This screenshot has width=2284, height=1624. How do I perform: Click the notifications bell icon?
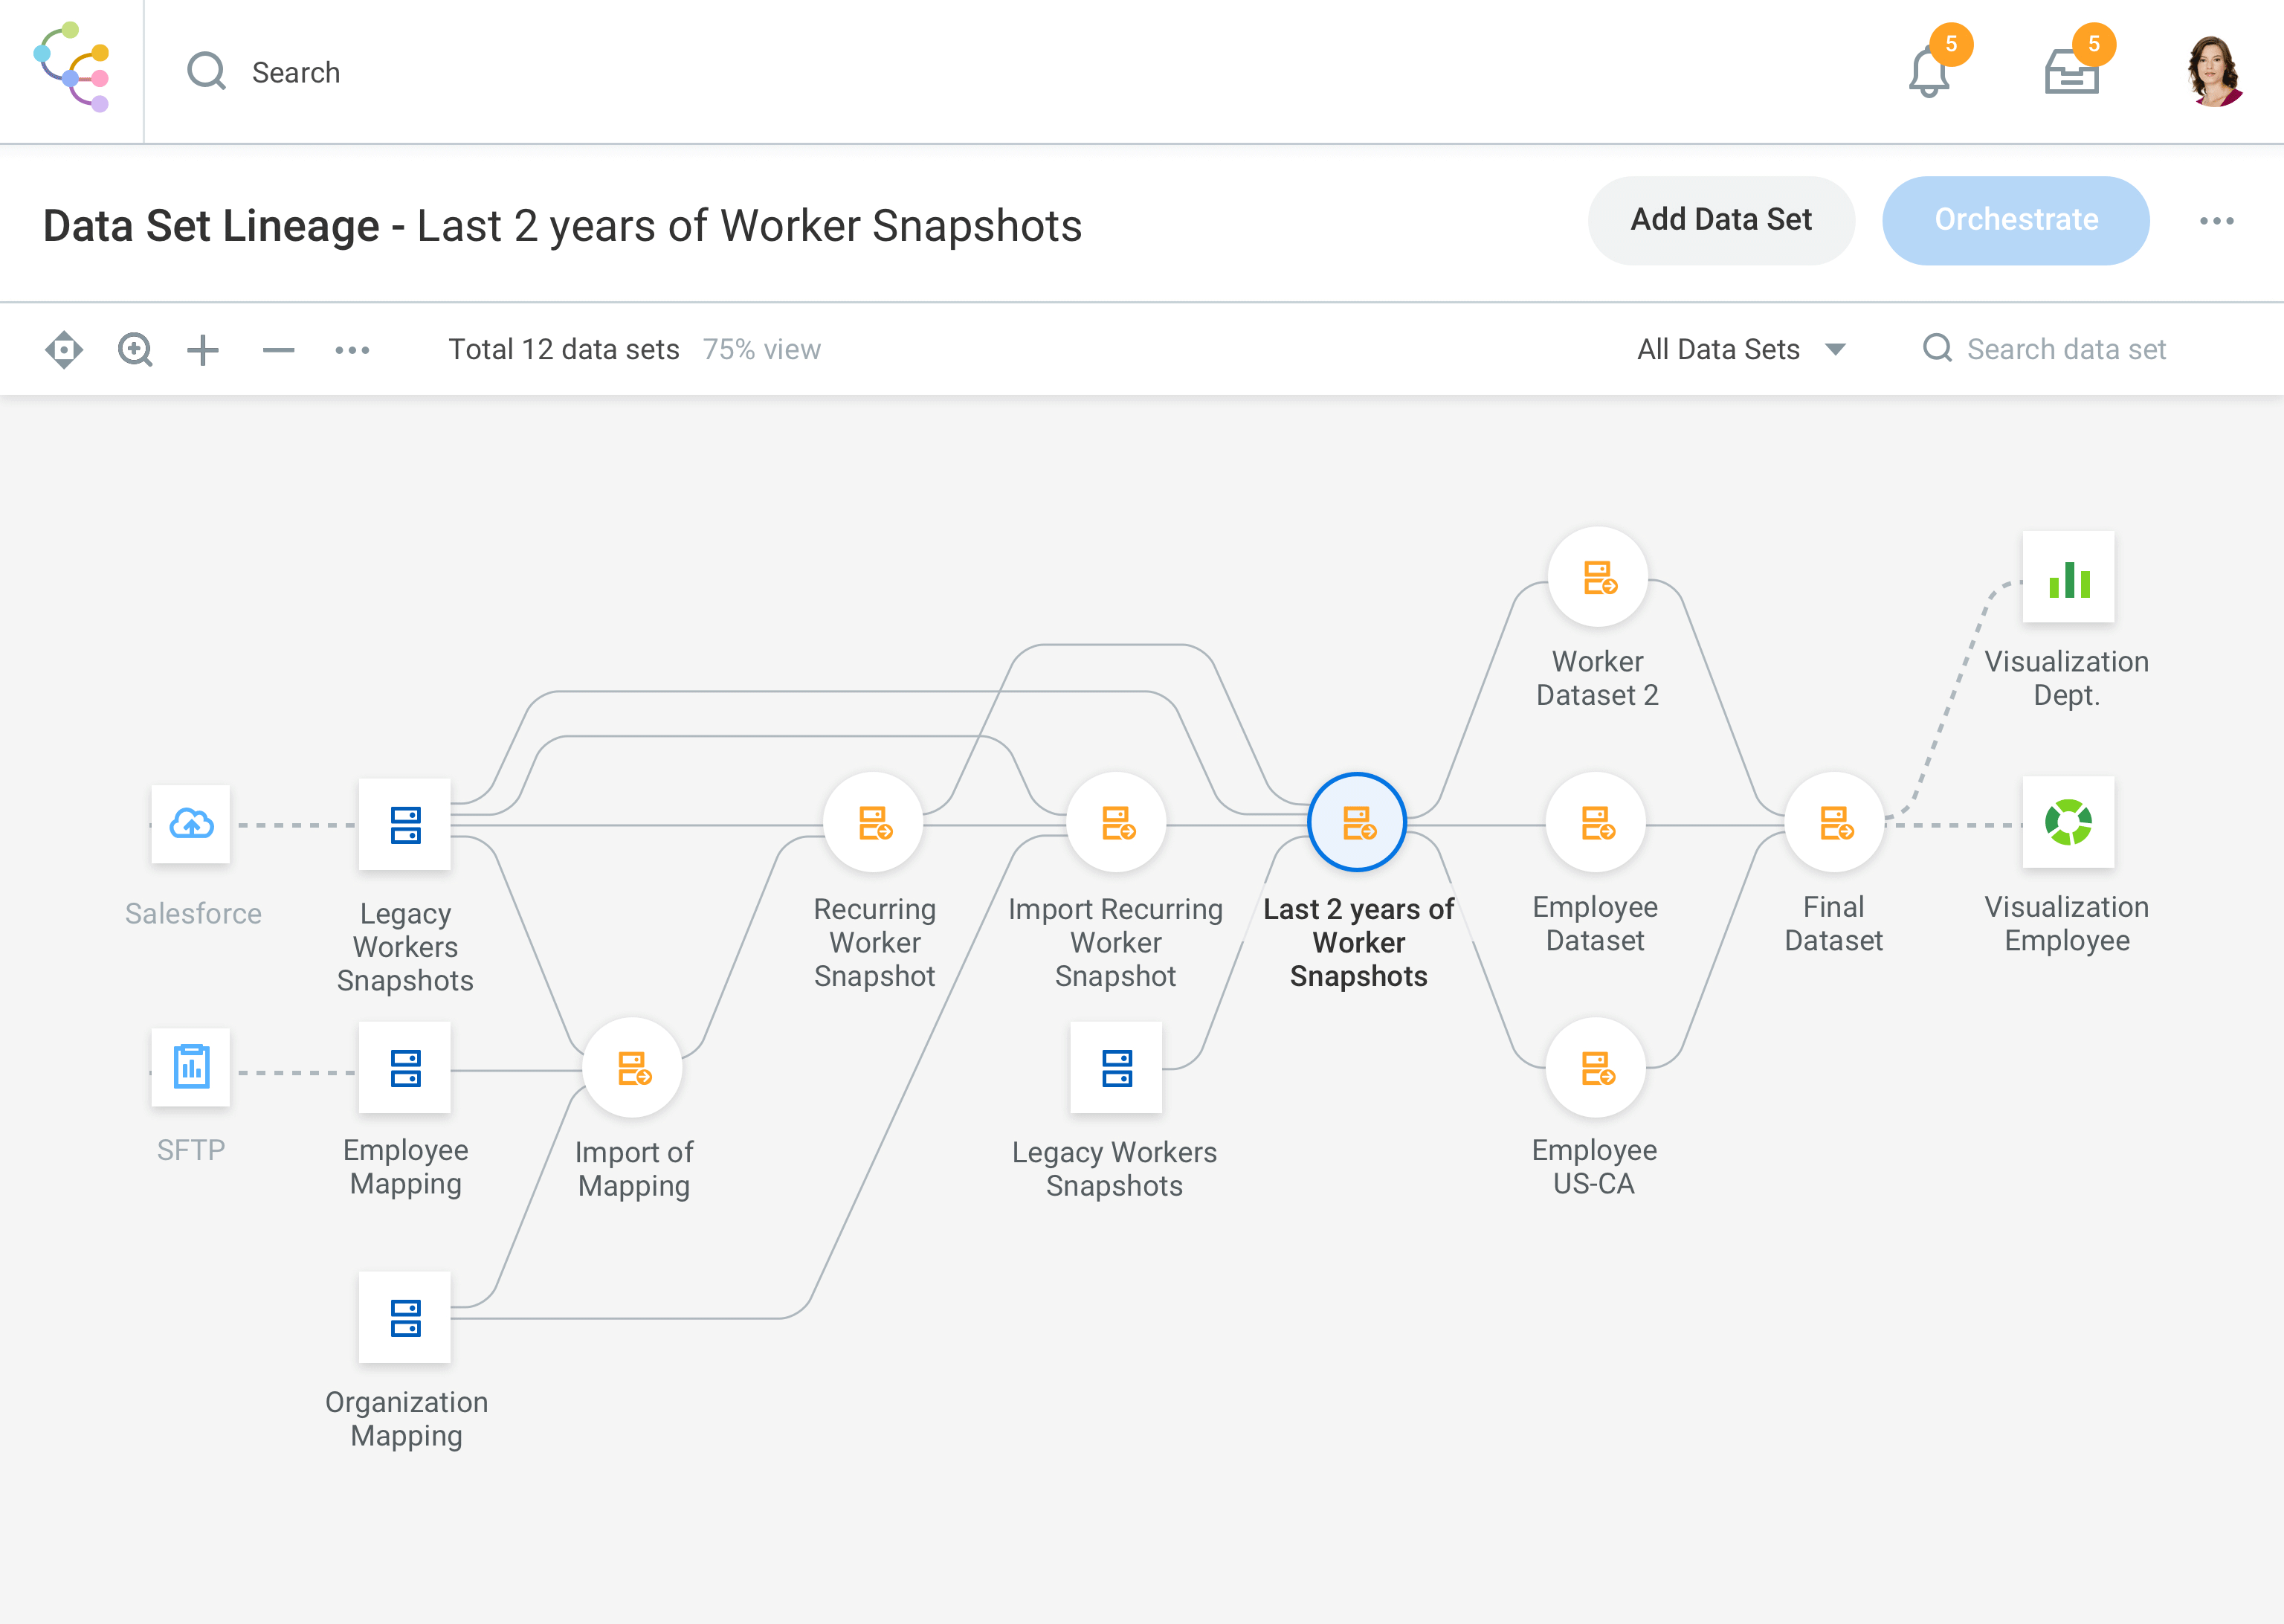pyautogui.click(x=1928, y=73)
